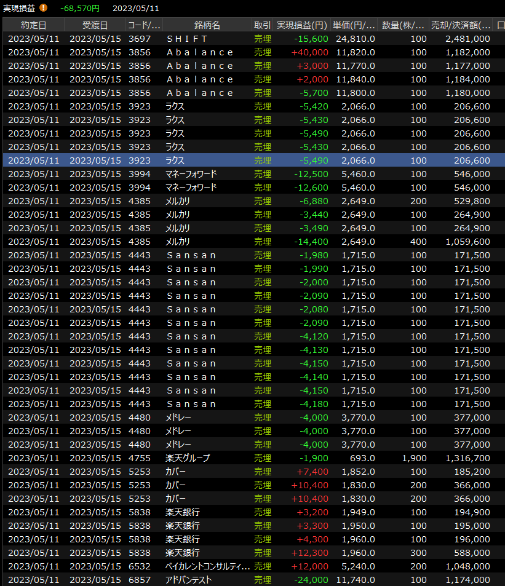
Task: Sort by the 実現損益(円) column header
Action: [302, 25]
